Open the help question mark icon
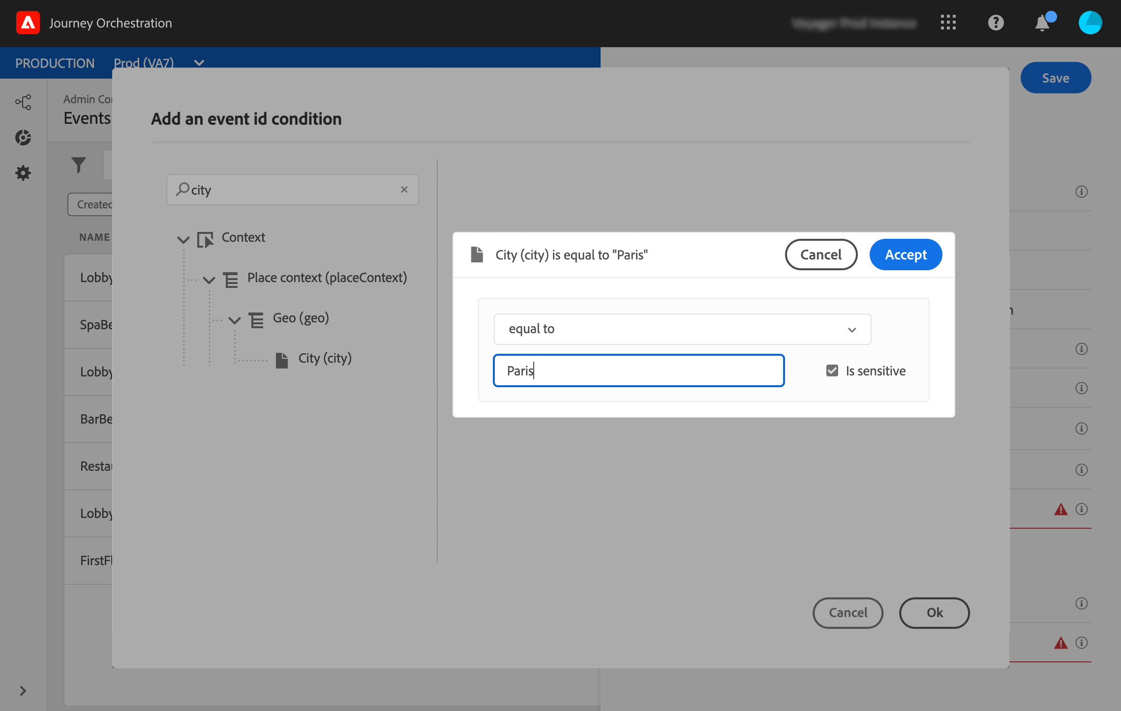 click(x=996, y=23)
